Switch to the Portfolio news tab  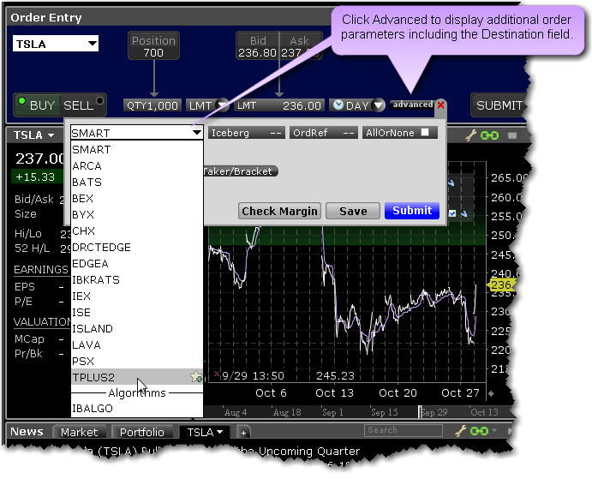click(141, 433)
